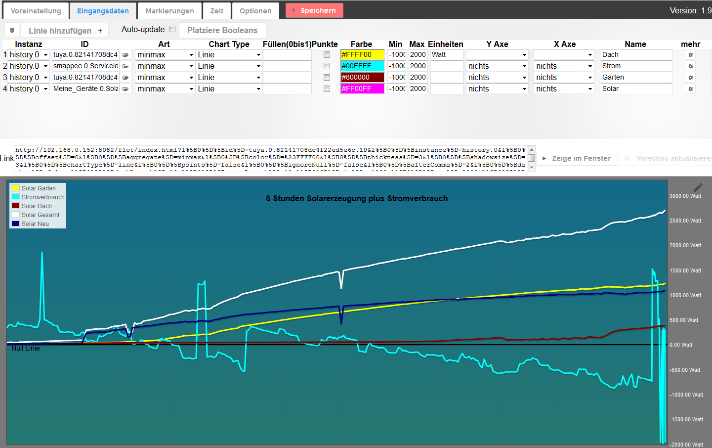Image resolution: width=712 pixels, height=448 pixels.
Task: Open more settings gear for Dach row
Action: point(691,55)
